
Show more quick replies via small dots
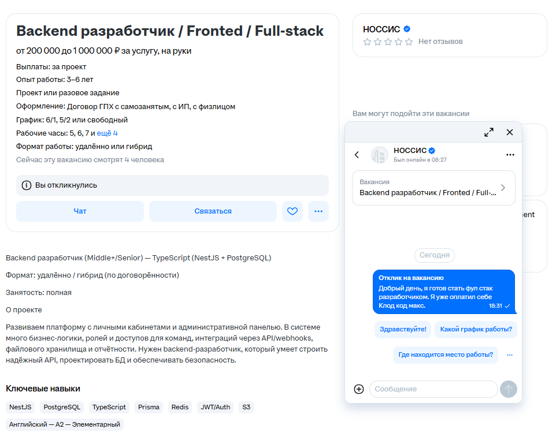(x=510, y=354)
